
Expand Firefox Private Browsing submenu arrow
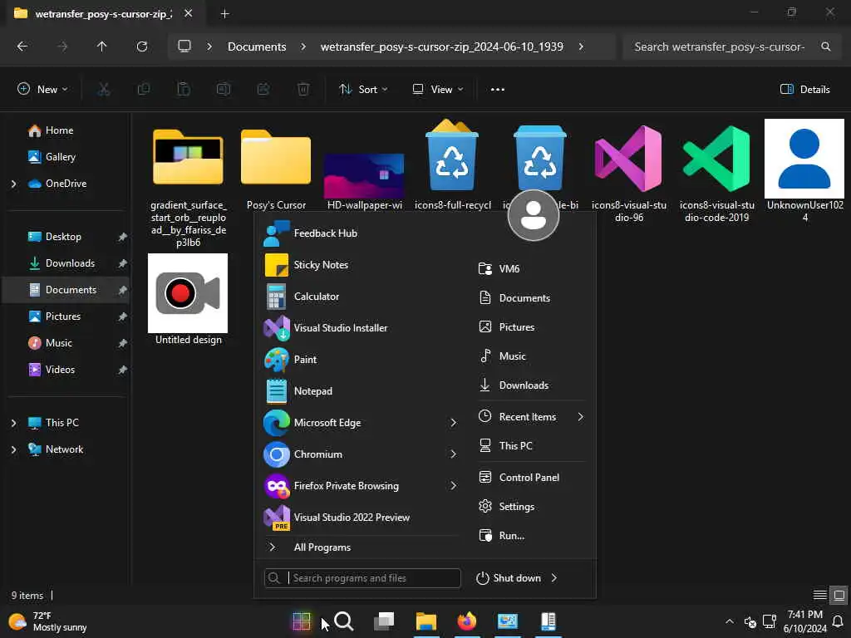453,485
